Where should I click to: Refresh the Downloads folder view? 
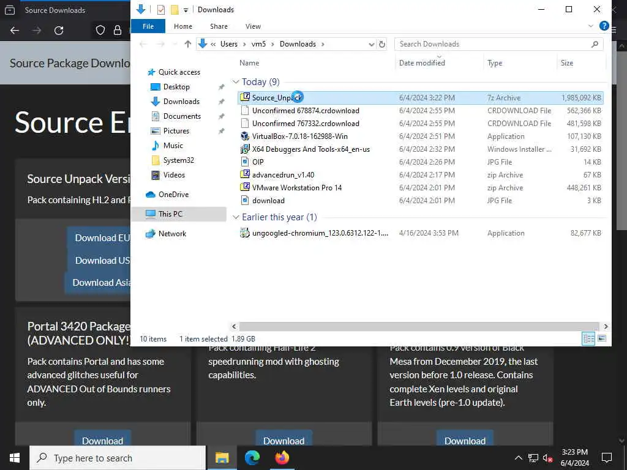pos(382,44)
